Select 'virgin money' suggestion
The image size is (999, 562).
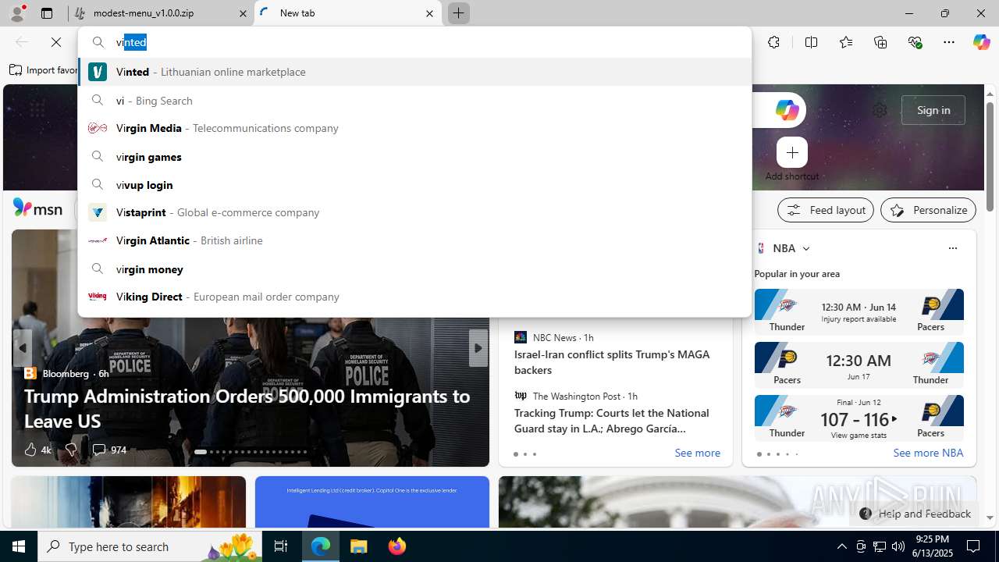[x=414, y=269]
